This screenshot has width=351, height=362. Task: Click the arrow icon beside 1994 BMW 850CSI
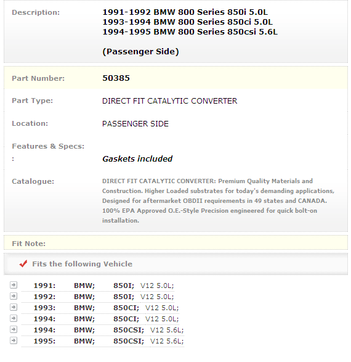click(x=14, y=329)
